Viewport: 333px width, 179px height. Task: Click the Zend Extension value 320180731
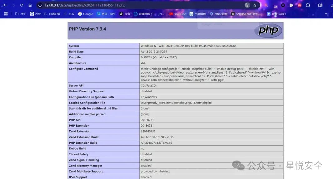tap(148, 131)
